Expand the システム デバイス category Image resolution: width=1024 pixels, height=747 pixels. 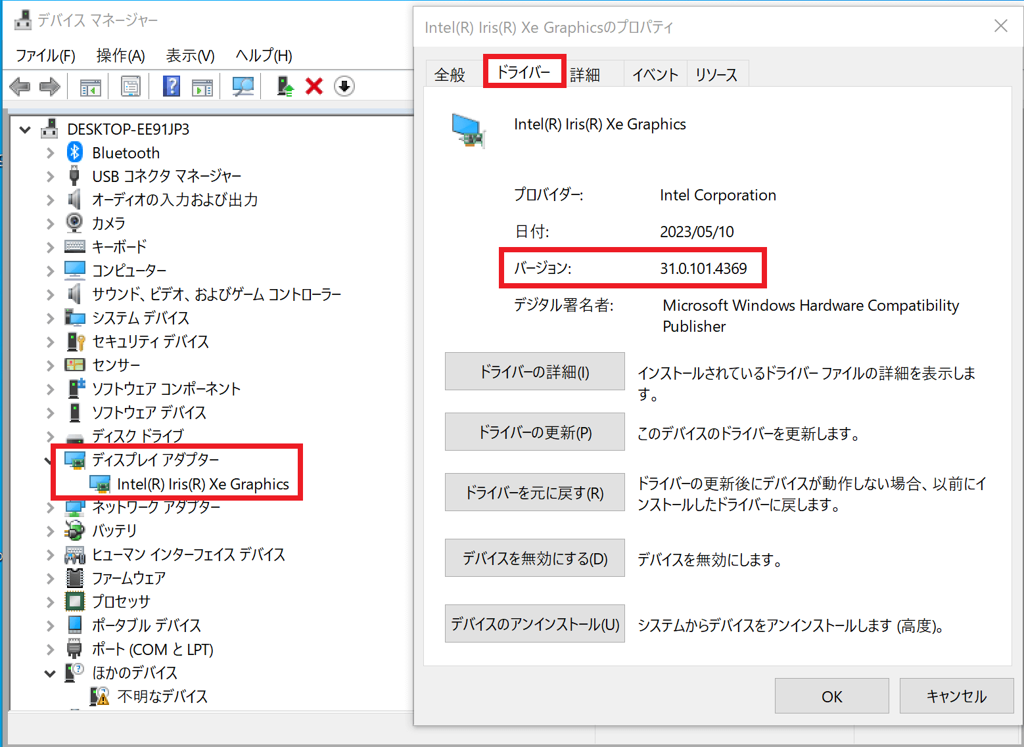pos(50,318)
